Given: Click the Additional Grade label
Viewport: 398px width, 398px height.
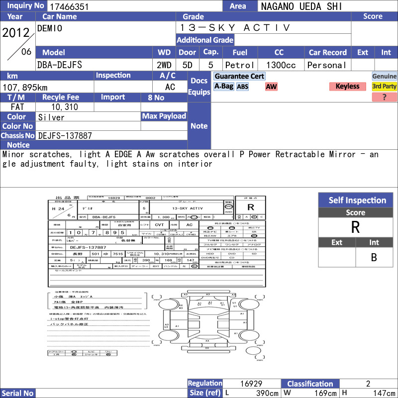Looking at the screenshot, I should coord(205,40).
